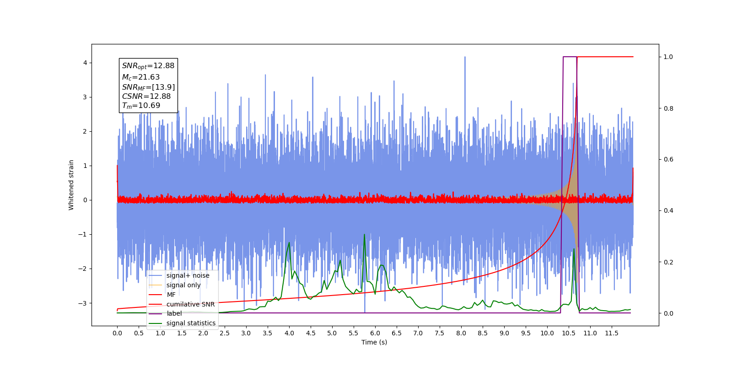Click the x-axis tick label 8.0

point(461,333)
